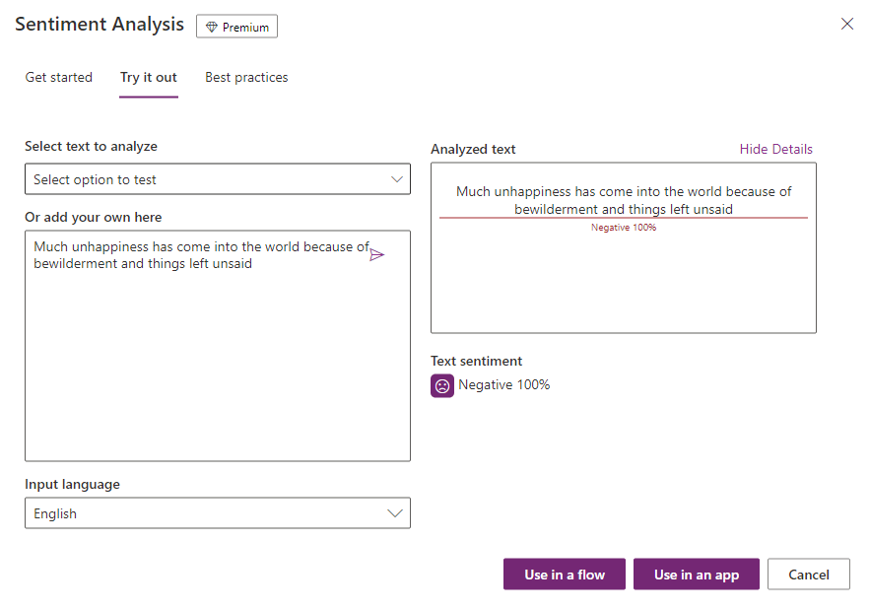The height and width of the screenshot is (609, 869).
Task: Click the Hide Details link
Action: click(775, 150)
